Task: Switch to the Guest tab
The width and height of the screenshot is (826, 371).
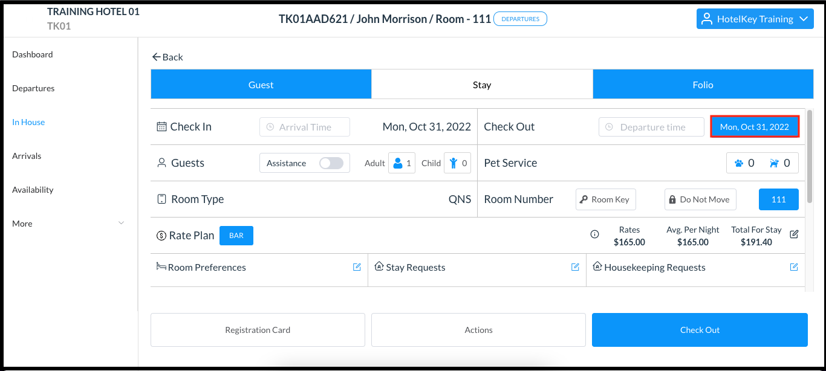Action: [x=261, y=85]
